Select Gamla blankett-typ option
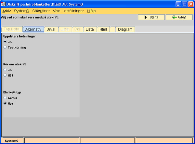Screen dimensions: 195x144 5,97
